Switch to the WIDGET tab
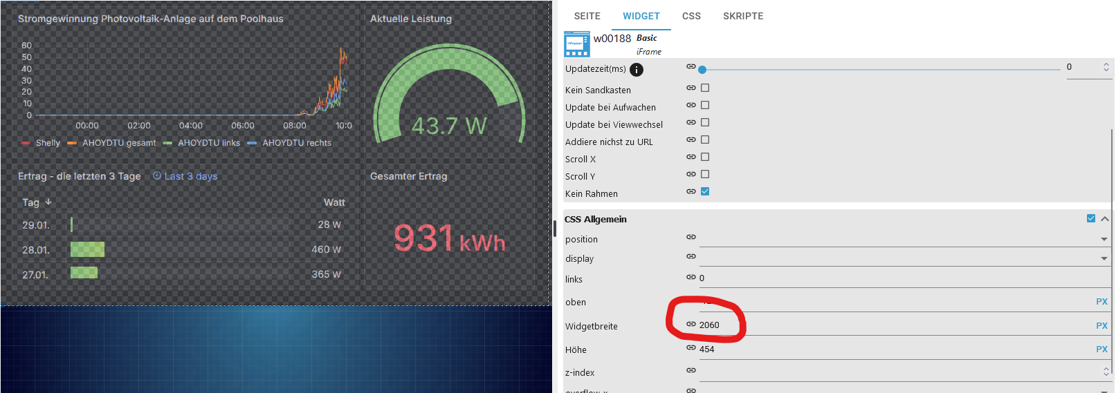The width and height of the screenshot is (1116, 393). point(641,16)
